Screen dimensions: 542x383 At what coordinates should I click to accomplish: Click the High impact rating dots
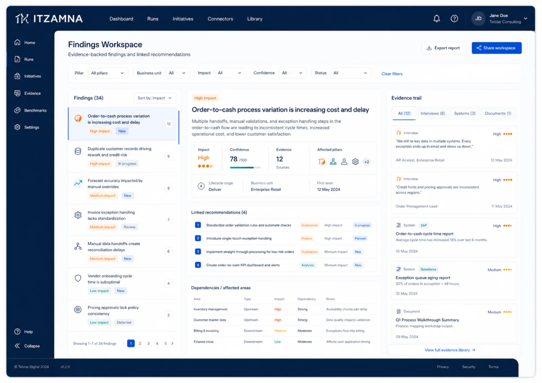tap(205, 166)
